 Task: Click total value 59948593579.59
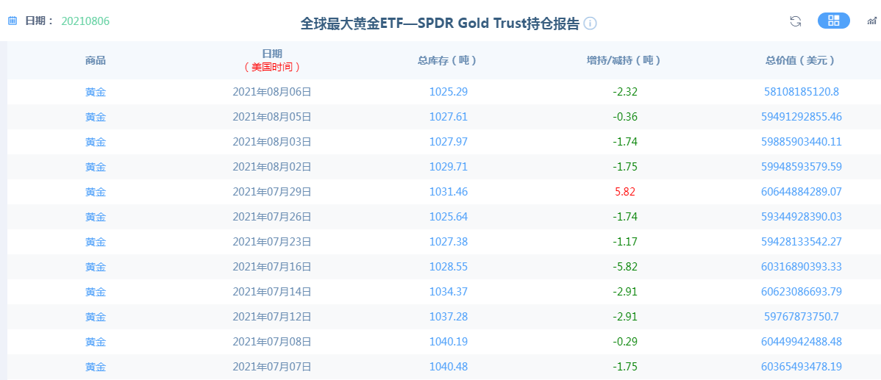pyautogui.click(x=802, y=167)
